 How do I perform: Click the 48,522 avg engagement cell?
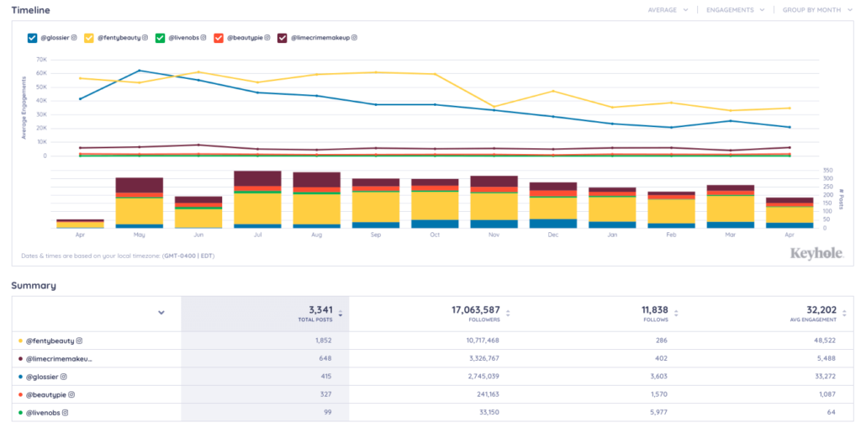click(x=825, y=341)
